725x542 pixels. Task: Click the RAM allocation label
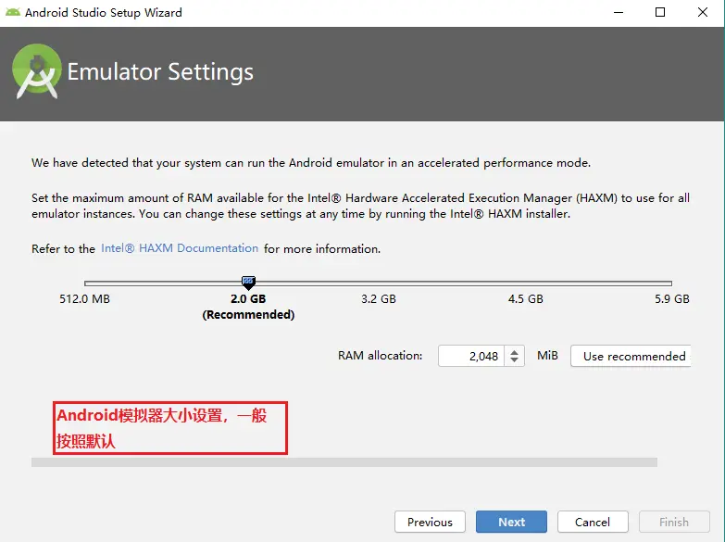380,356
